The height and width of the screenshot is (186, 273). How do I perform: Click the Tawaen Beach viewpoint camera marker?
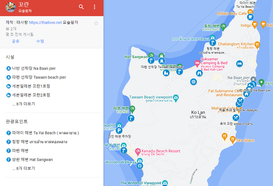pyautogui.click(x=176, y=97)
